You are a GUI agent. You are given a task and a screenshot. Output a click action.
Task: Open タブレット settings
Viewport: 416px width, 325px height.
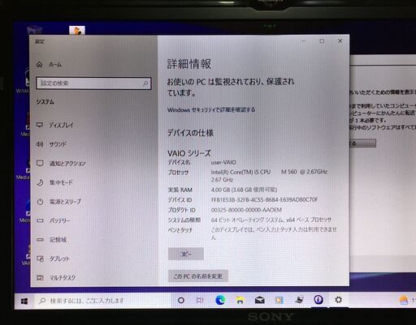point(59,259)
